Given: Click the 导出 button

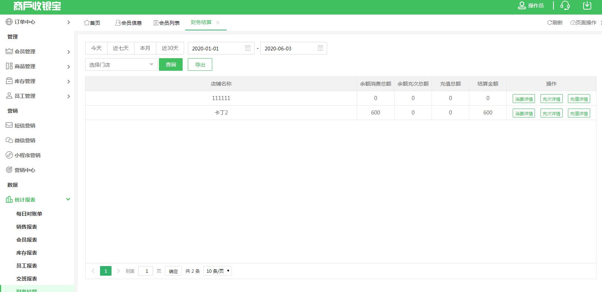Looking at the screenshot, I should pos(200,65).
